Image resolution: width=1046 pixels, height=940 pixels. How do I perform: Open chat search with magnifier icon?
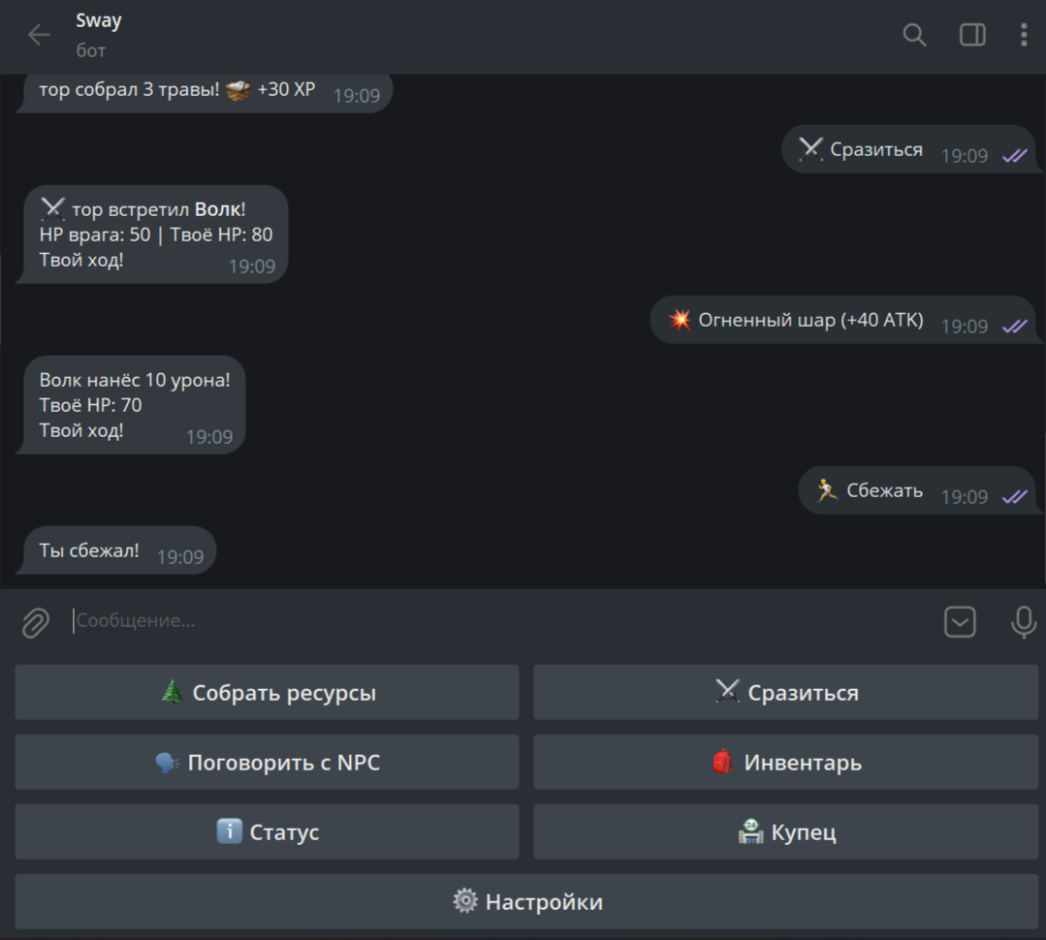914,35
